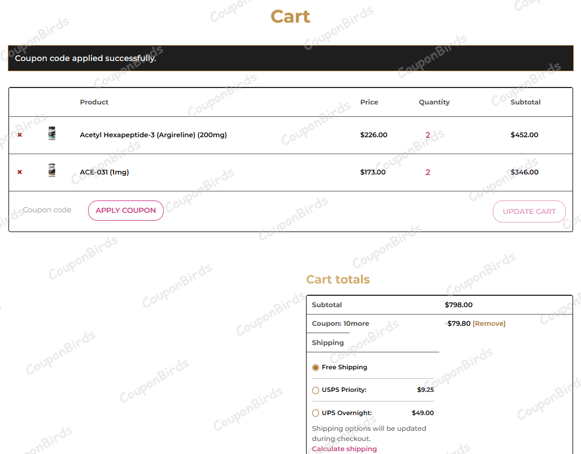Remove Acetyl Hexapeptide-3 from the cart
The height and width of the screenshot is (454, 581).
[x=20, y=135]
